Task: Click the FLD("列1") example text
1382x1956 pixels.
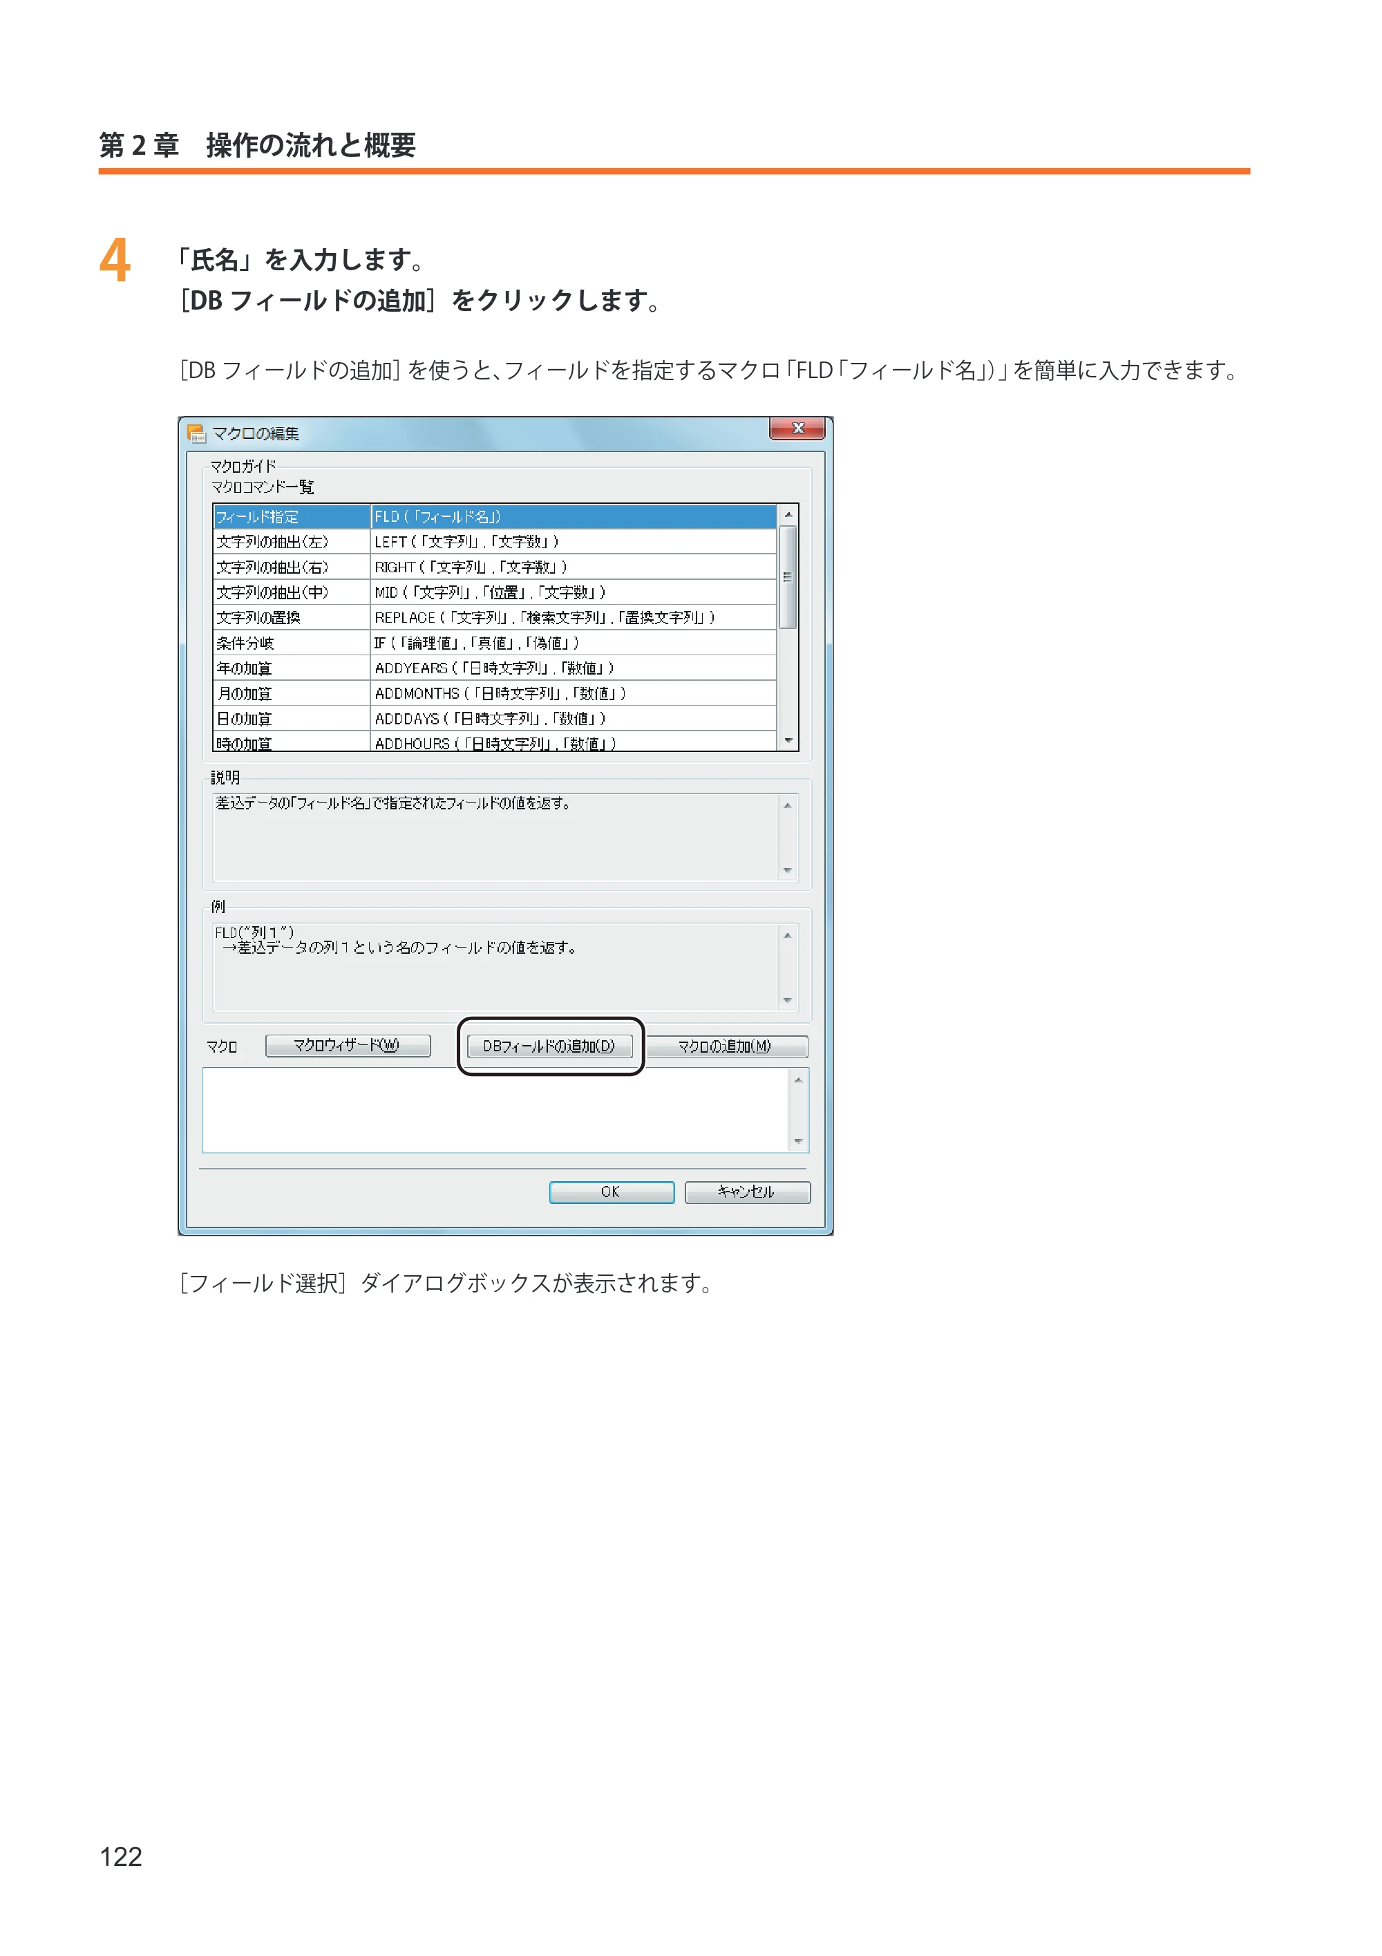Action: [x=254, y=932]
